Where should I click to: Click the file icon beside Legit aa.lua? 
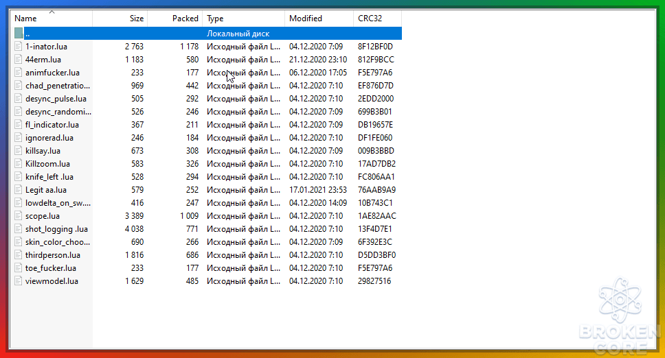(x=19, y=190)
